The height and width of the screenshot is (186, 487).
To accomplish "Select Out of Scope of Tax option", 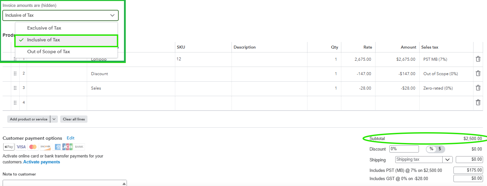I will tap(48, 52).
